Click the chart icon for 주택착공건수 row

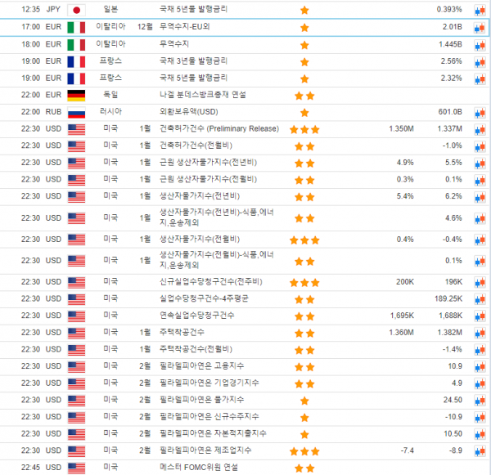tap(480, 333)
